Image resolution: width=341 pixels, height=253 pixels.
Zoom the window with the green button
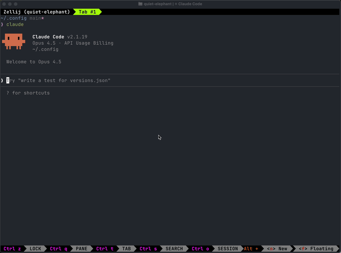click(x=15, y=4)
